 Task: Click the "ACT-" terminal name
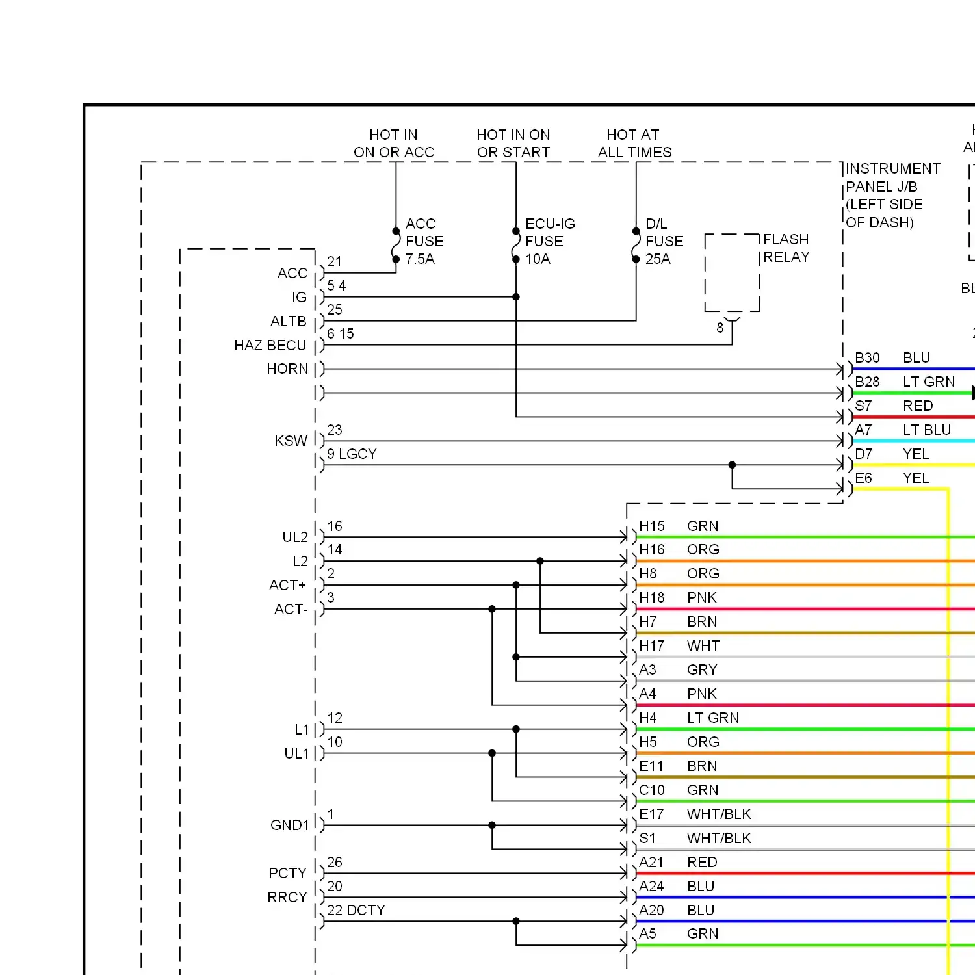(291, 609)
